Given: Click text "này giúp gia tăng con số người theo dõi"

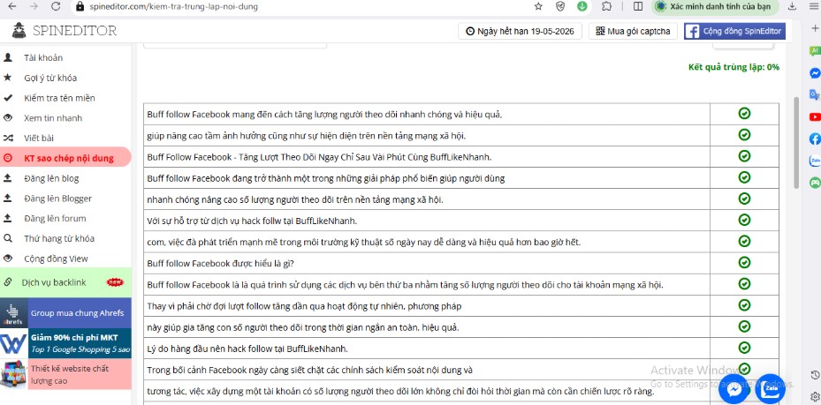Looking at the screenshot, I should click(223, 327).
